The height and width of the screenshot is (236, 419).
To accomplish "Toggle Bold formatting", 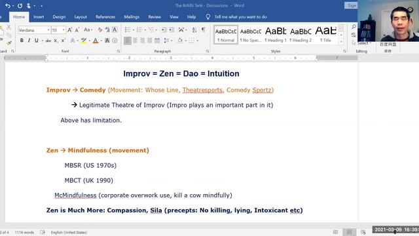I will point(22,41).
